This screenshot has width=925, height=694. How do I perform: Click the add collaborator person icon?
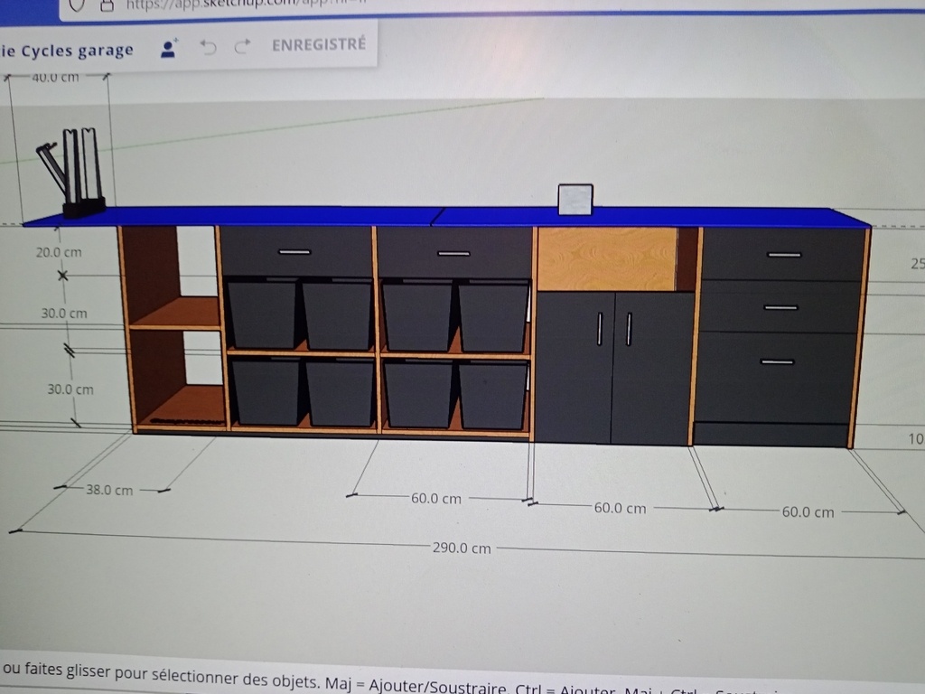pyautogui.click(x=168, y=49)
